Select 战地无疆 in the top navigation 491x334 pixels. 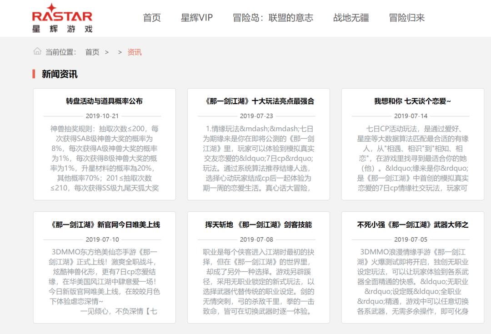click(351, 18)
